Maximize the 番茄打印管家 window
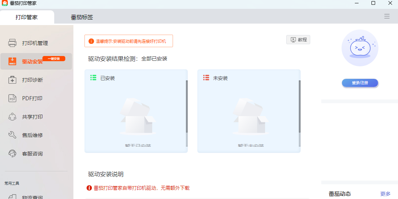The image size is (398, 199). (373, 3)
